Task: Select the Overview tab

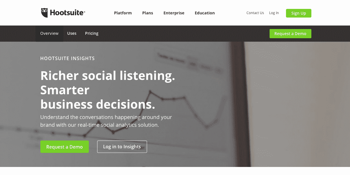Action: coord(49,33)
